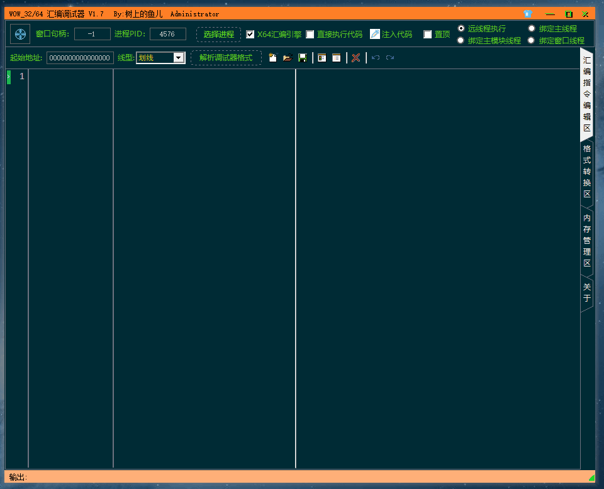Close the assembler debugger window
The width and height of the screenshot is (604, 489).
pyautogui.click(x=585, y=14)
